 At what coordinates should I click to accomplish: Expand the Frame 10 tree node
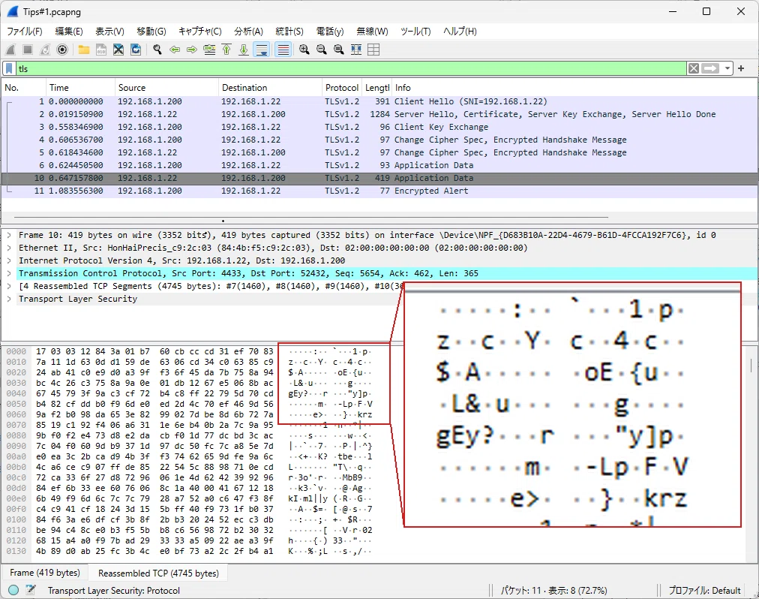(x=9, y=235)
